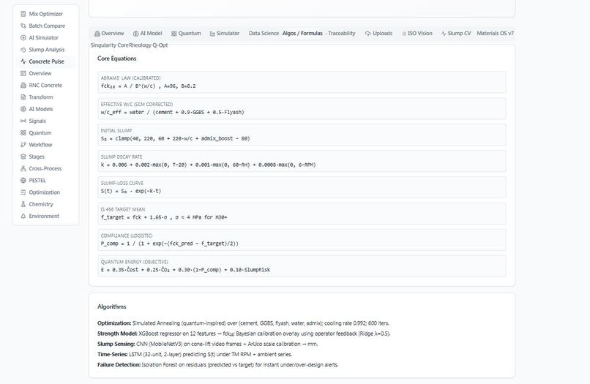Click the Stages layers icon

23,157
